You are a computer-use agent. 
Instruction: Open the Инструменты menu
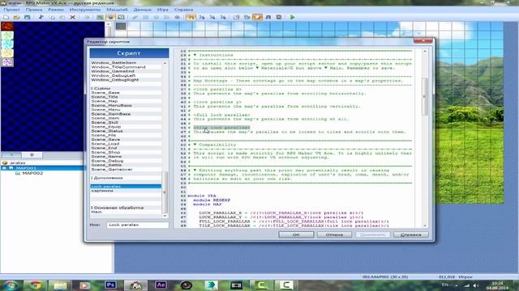point(85,10)
